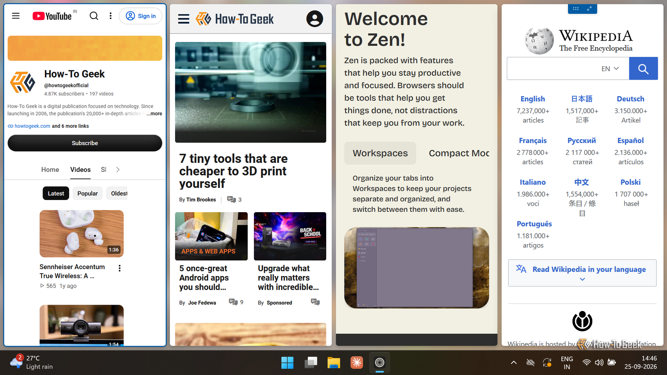Image resolution: width=667 pixels, height=375 pixels.
Task: Click the Zen workspaces preview image
Action: (417, 268)
